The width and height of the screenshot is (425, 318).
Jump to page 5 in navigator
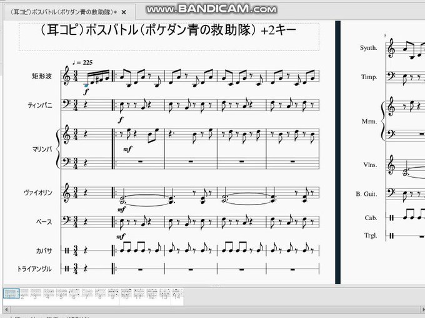[x=61, y=294]
